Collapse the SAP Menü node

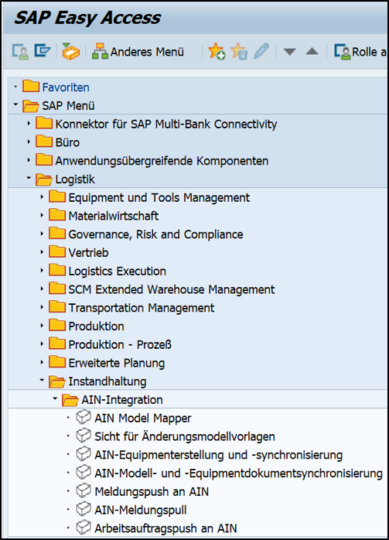point(15,104)
